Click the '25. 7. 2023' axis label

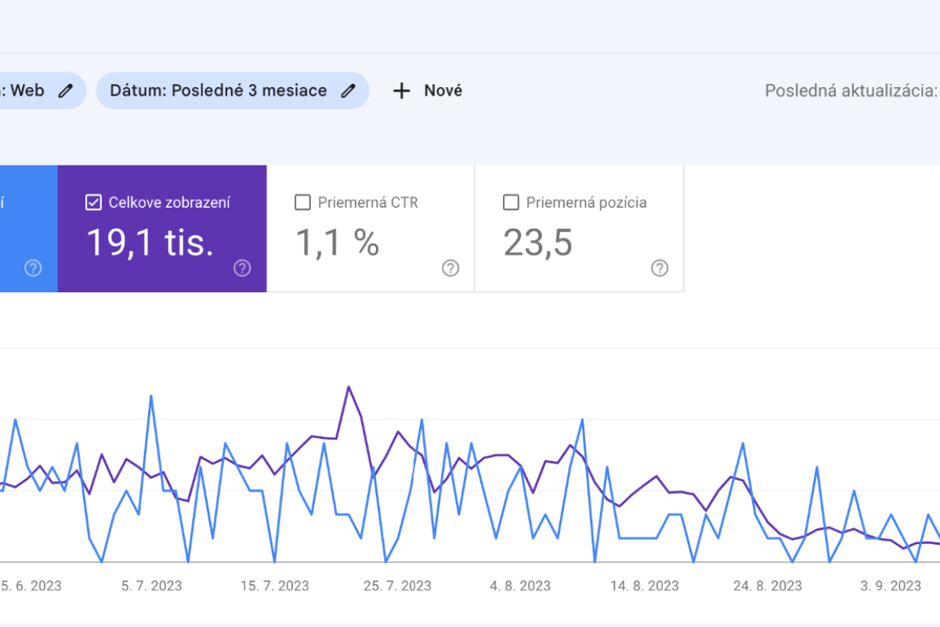coord(396,585)
